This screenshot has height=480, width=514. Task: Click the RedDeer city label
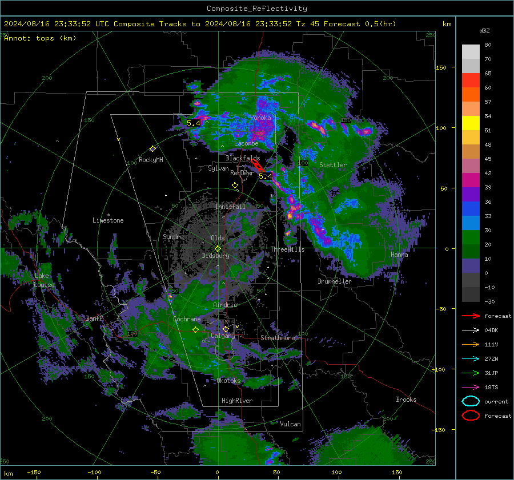(x=242, y=173)
